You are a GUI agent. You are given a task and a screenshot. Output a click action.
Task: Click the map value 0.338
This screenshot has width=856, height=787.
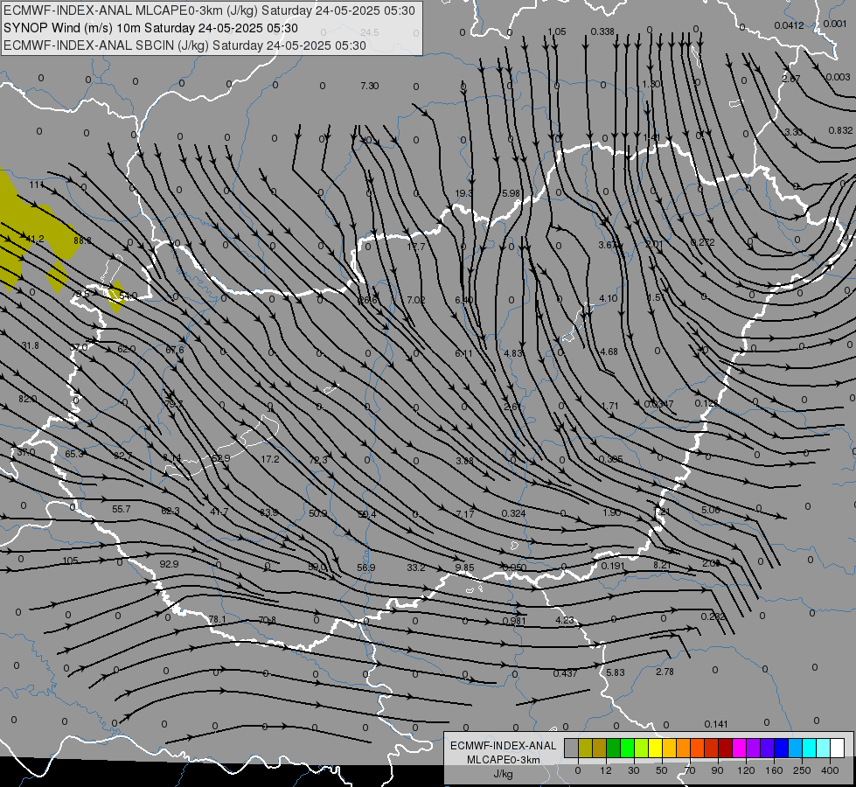click(x=602, y=31)
